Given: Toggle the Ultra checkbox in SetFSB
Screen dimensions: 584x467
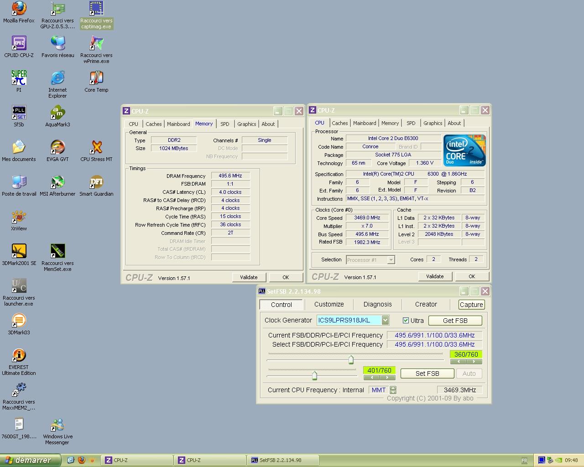Looking at the screenshot, I should (x=406, y=321).
